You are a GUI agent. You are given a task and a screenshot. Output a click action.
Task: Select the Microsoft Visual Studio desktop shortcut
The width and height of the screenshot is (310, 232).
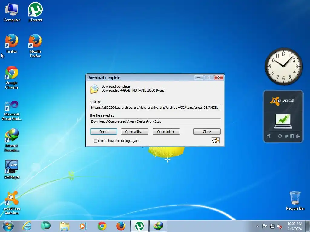pyautogui.click(x=12, y=111)
